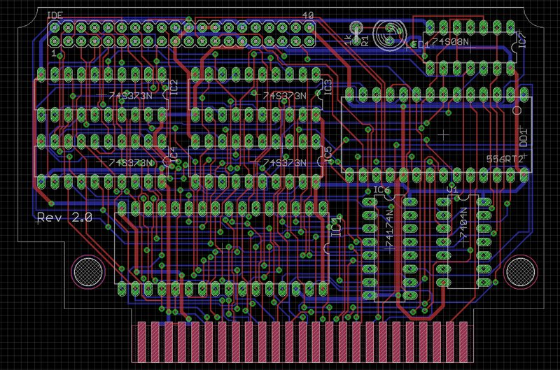Select the rightmost edge connector finger
This screenshot has height=370, width=560.
coord(463,342)
